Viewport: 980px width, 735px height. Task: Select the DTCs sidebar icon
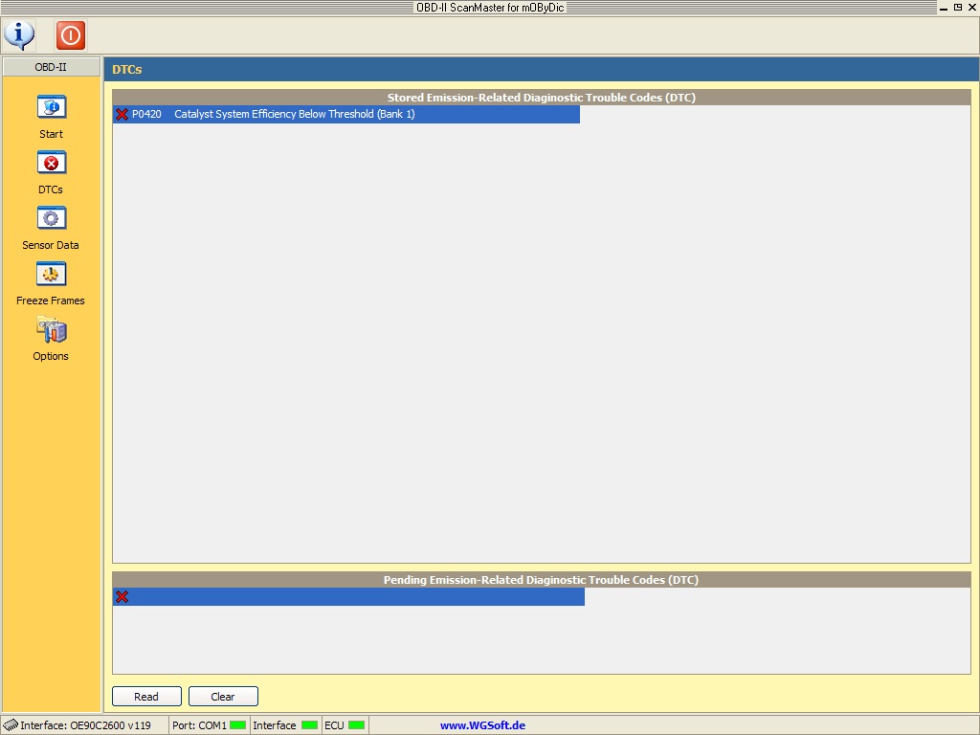click(x=51, y=163)
